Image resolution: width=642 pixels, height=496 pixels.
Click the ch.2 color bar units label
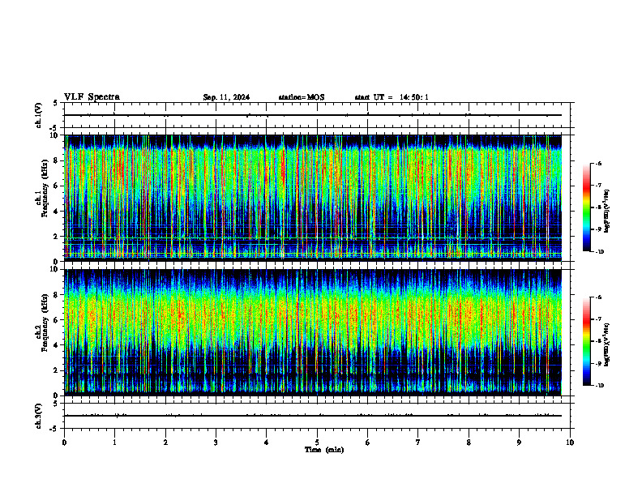click(606, 344)
